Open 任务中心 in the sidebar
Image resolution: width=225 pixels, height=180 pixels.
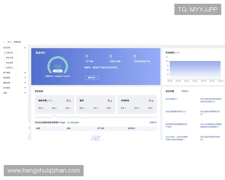pos(10,68)
